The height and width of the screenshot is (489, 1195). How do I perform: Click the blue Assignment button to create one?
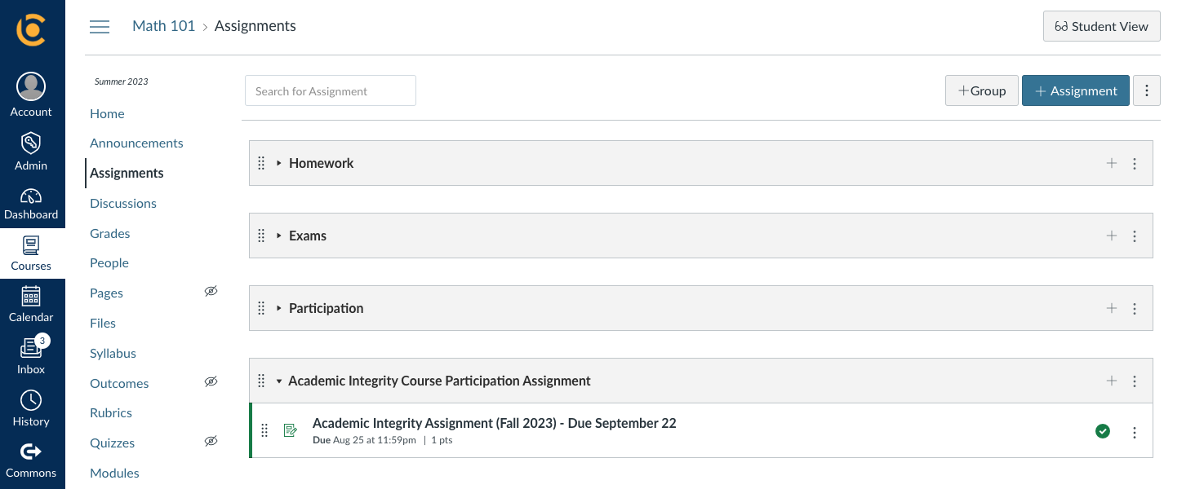pyautogui.click(x=1075, y=90)
